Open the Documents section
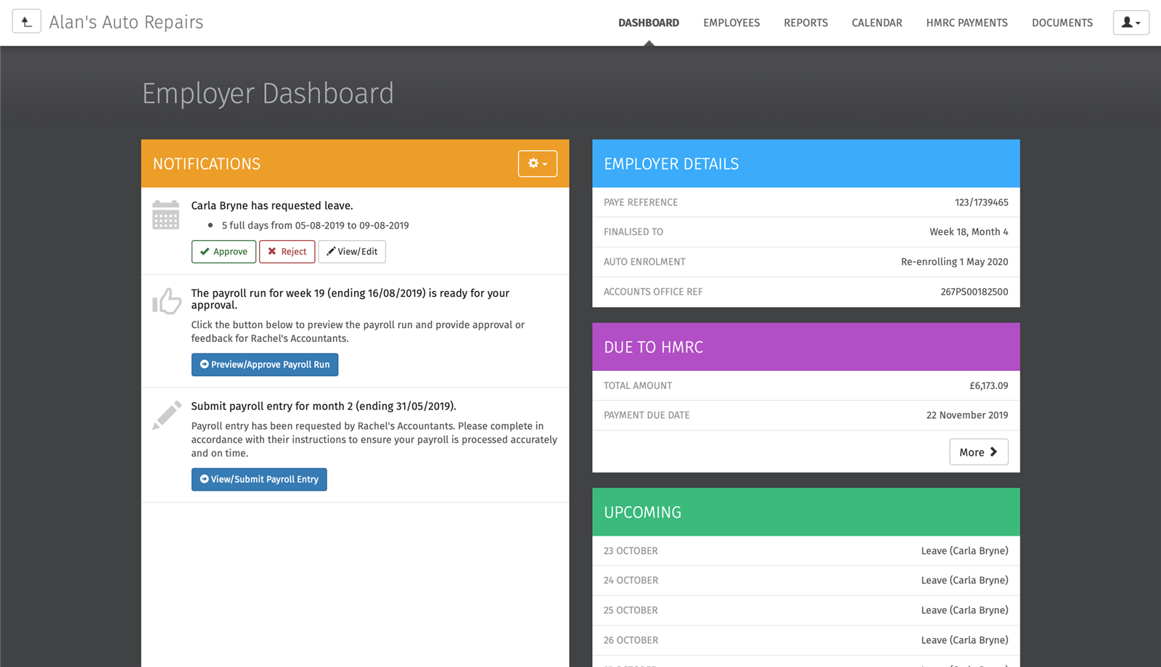This screenshot has height=667, width=1161. [1062, 22]
